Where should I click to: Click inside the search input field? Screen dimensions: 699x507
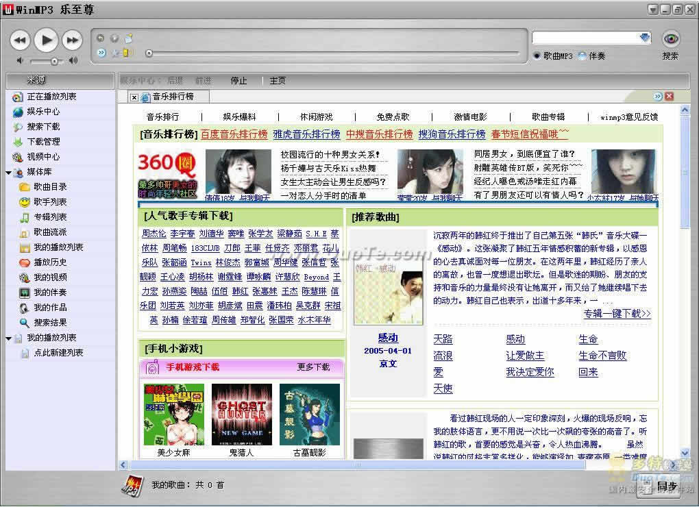pyautogui.click(x=585, y=38)
